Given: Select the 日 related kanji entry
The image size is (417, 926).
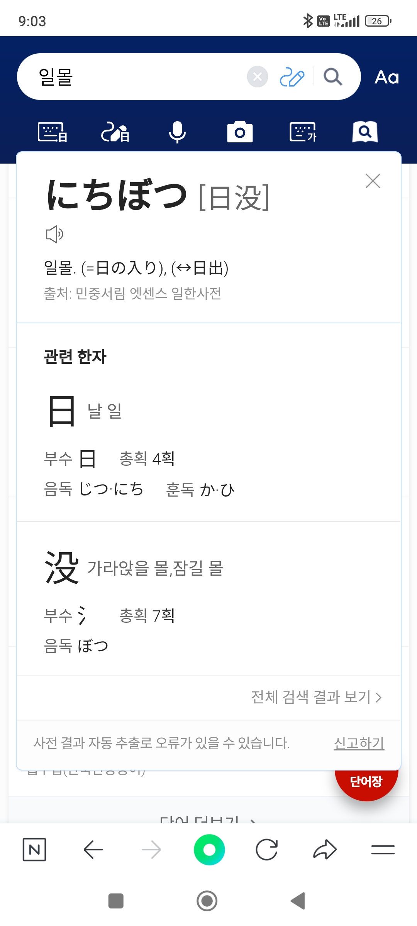Looking at the screenshot, I should (62, 411).
